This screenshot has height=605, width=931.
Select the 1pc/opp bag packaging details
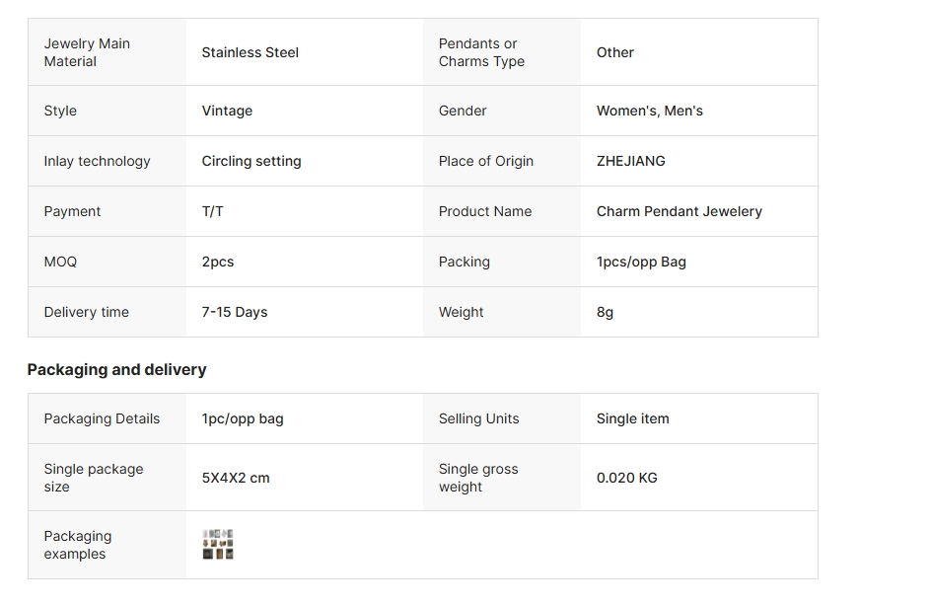(243, 419)
